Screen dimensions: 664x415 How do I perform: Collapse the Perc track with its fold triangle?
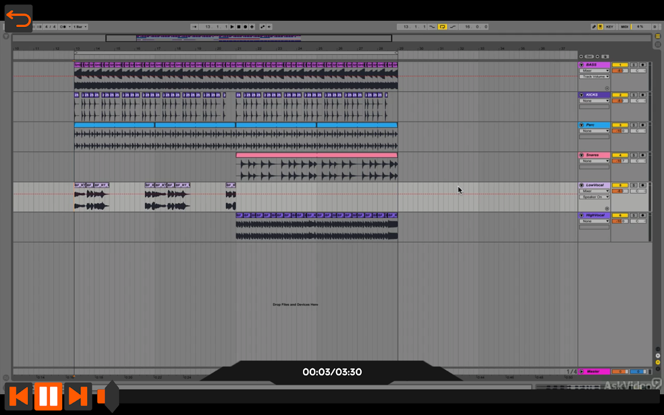(x=582, y=125)
